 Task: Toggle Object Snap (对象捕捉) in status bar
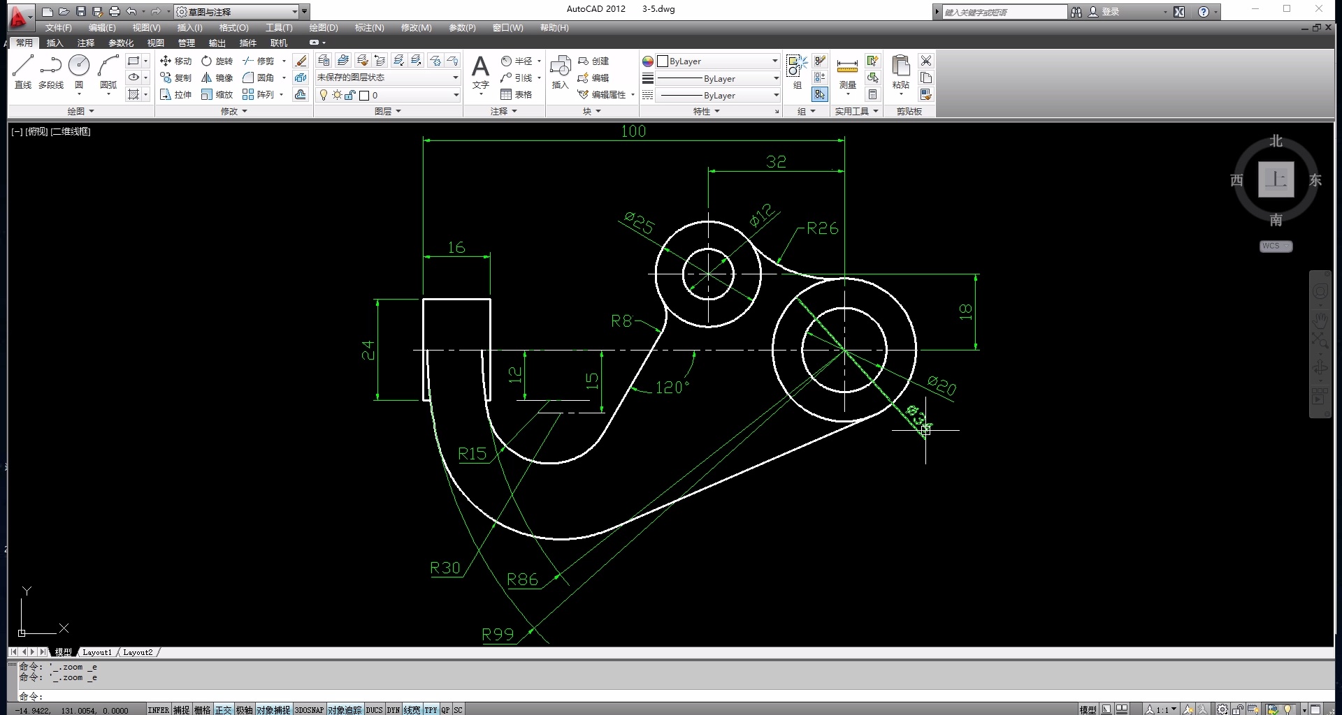click(273, 709)
